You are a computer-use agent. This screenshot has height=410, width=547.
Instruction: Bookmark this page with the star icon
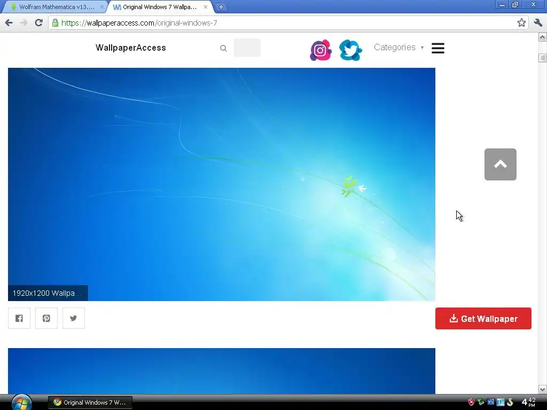521,23
